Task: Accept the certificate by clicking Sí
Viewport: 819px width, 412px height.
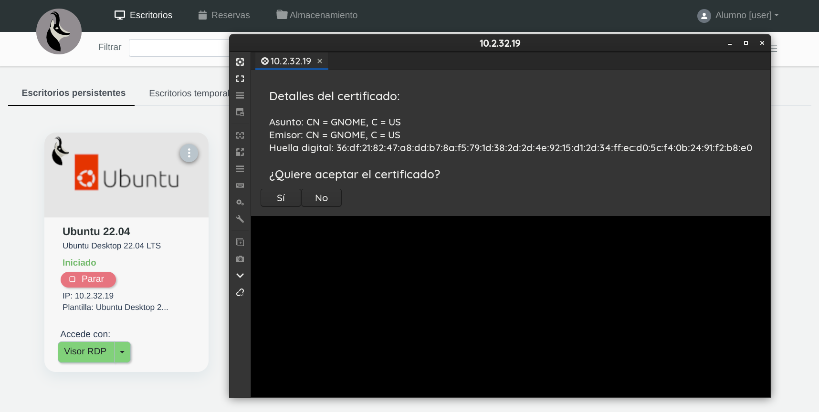Action: click(281, 198)
